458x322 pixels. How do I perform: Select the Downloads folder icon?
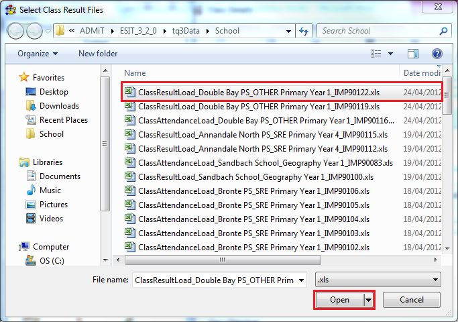(31, 106)
